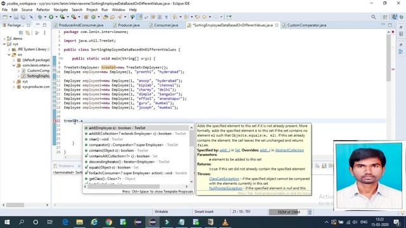Image resolution: width=406 pixels, height=228 pixels.
Task: Click the Coverage run icon
Action: tap(62, 17)
